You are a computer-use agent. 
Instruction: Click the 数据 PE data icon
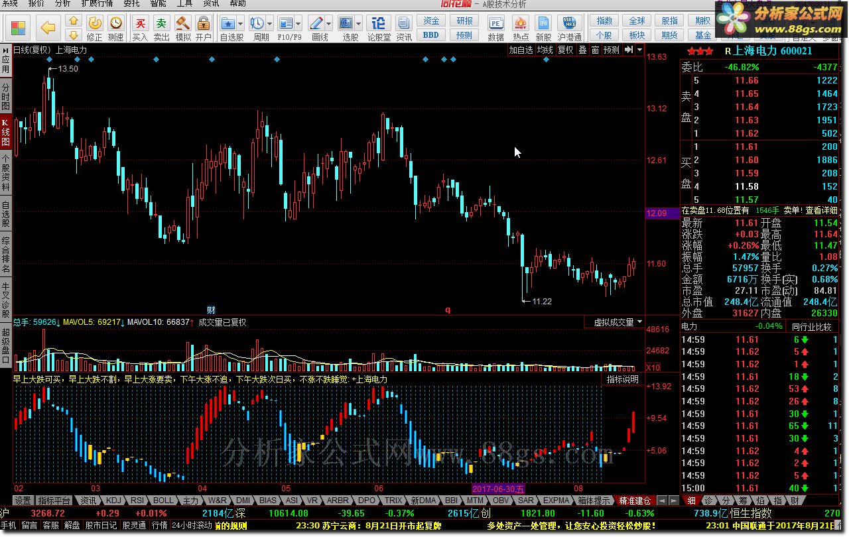495,28
